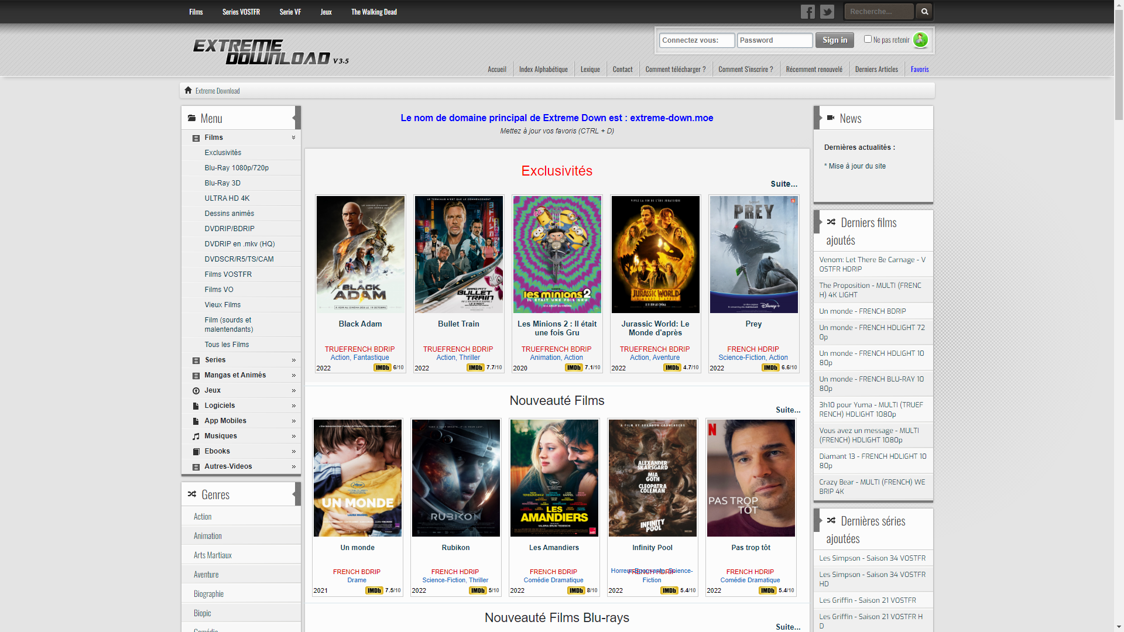This screenshot has width=1124, height=632.
Task: Focus the Recherche search field
Action: (878, 11)
